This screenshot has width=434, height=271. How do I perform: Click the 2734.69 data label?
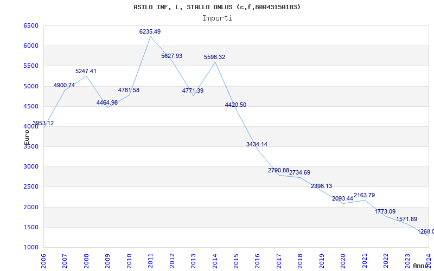click(x=300, y=172)
